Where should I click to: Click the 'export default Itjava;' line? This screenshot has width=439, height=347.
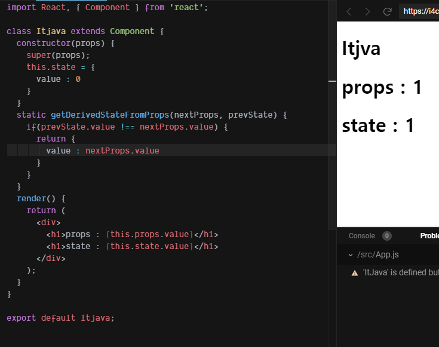pos(60,318)
